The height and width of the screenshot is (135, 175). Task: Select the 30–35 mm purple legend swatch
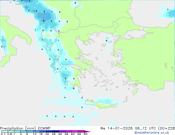point(62,131)
